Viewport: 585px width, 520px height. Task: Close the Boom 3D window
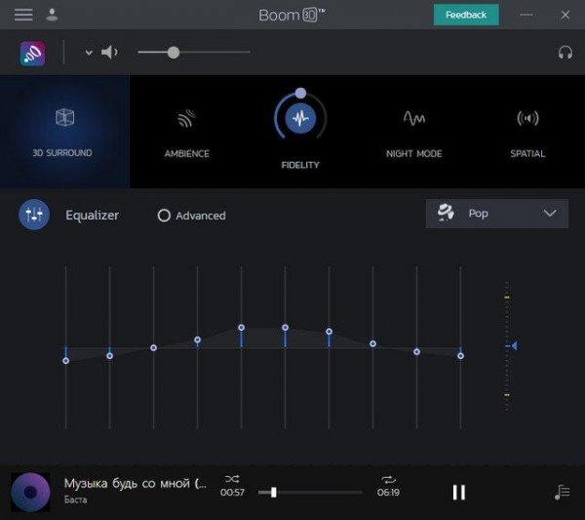coord(565,15)
